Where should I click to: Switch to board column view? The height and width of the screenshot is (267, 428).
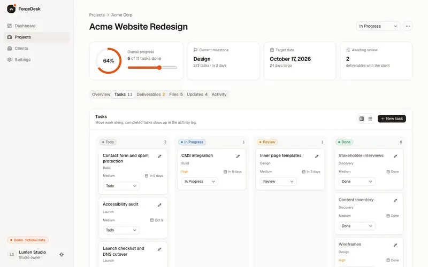[x=362, y=119]
